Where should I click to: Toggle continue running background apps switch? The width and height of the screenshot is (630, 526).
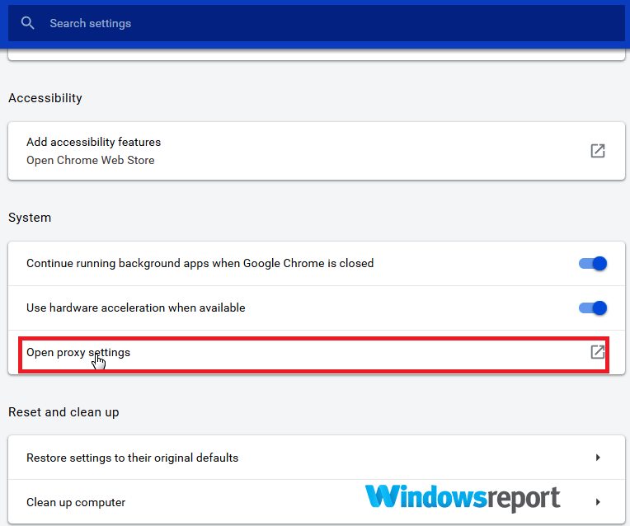(x=593, y=264)
